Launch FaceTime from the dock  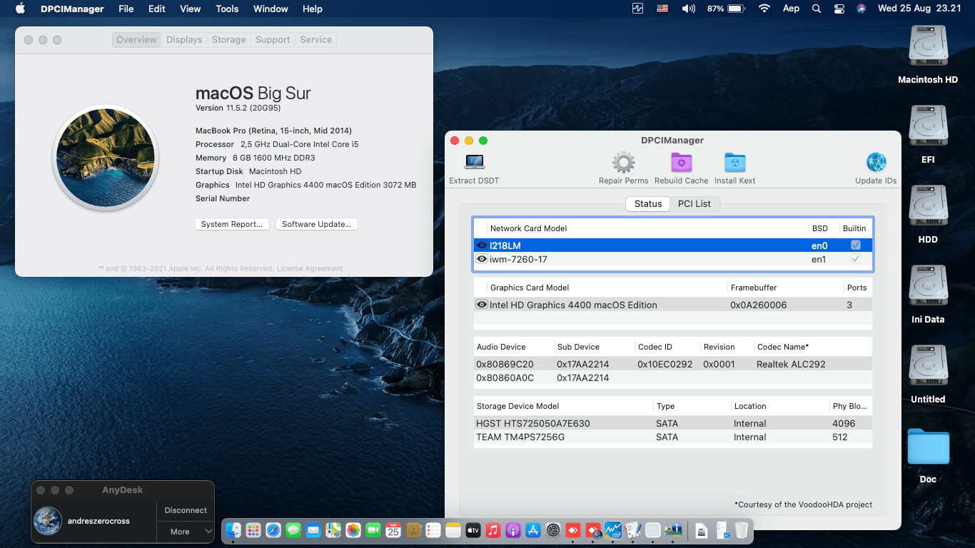click(373, 530)
